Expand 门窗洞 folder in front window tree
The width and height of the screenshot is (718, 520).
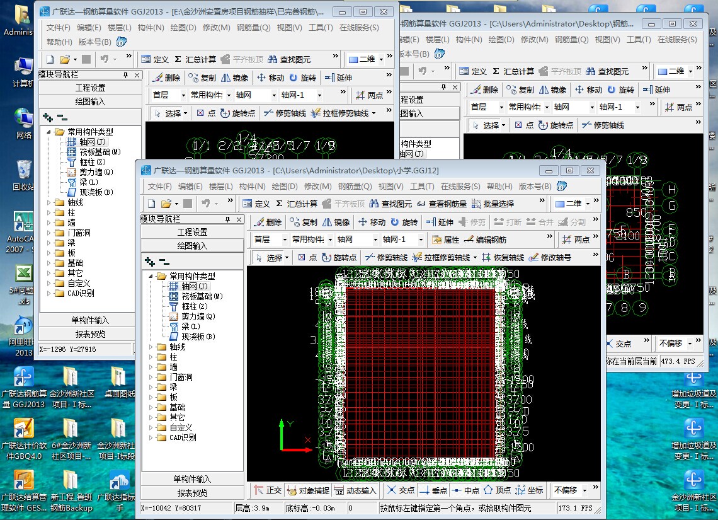coord(151,377)
